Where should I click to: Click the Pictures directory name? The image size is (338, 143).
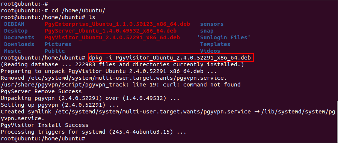58,44
